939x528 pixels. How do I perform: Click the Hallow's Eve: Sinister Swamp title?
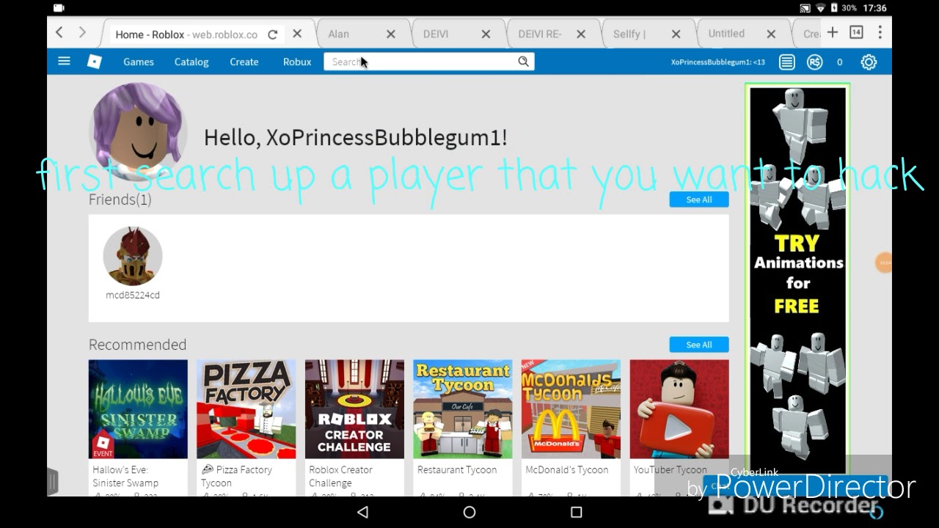(125, 477)
